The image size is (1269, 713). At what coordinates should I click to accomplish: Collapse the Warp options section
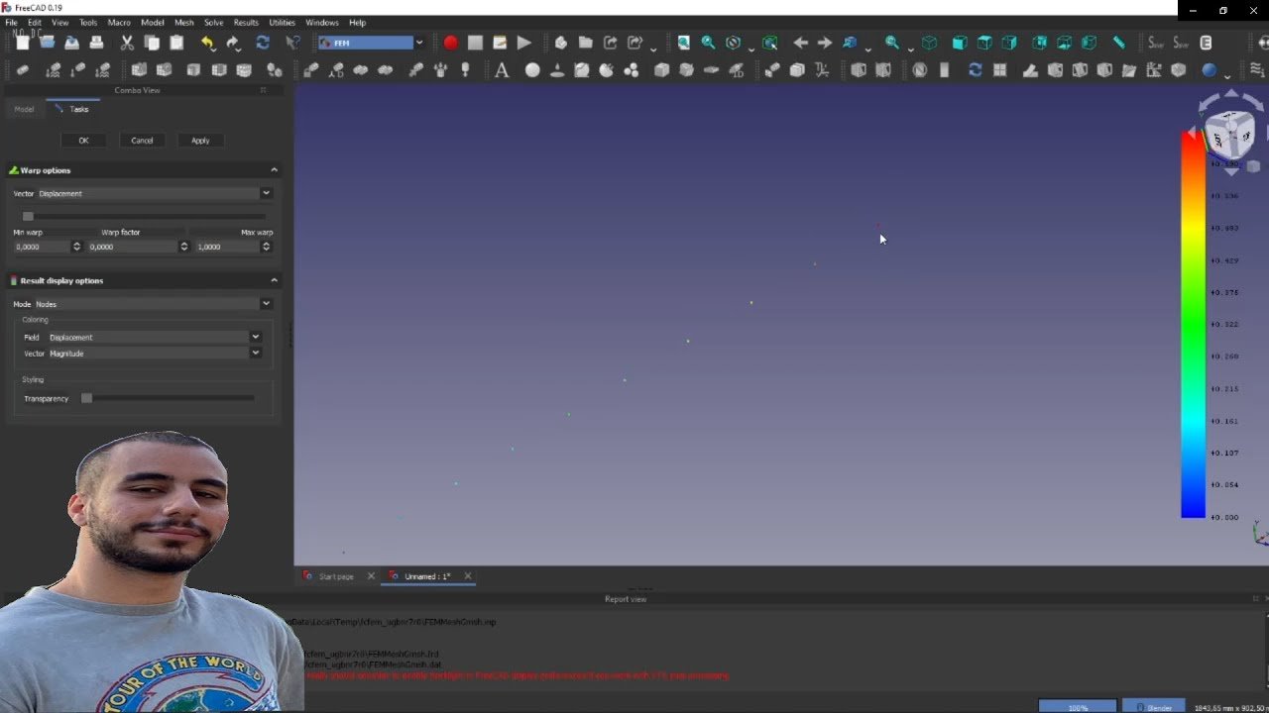274,170
